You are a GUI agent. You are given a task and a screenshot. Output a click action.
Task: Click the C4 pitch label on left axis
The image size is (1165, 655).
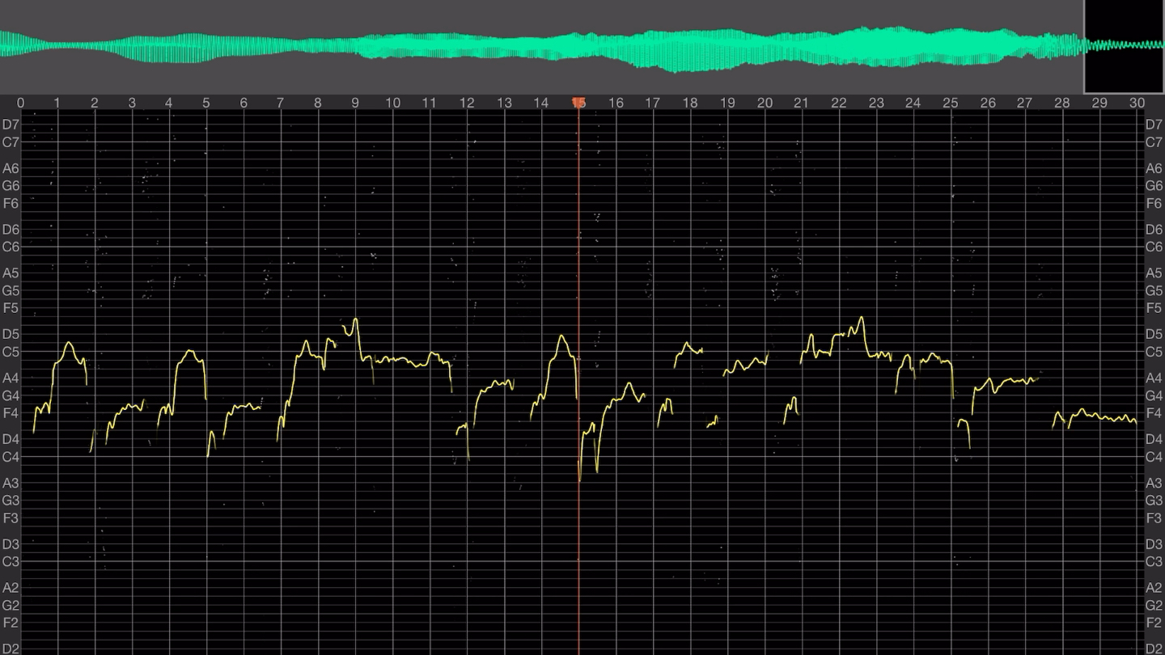[11, 457]
